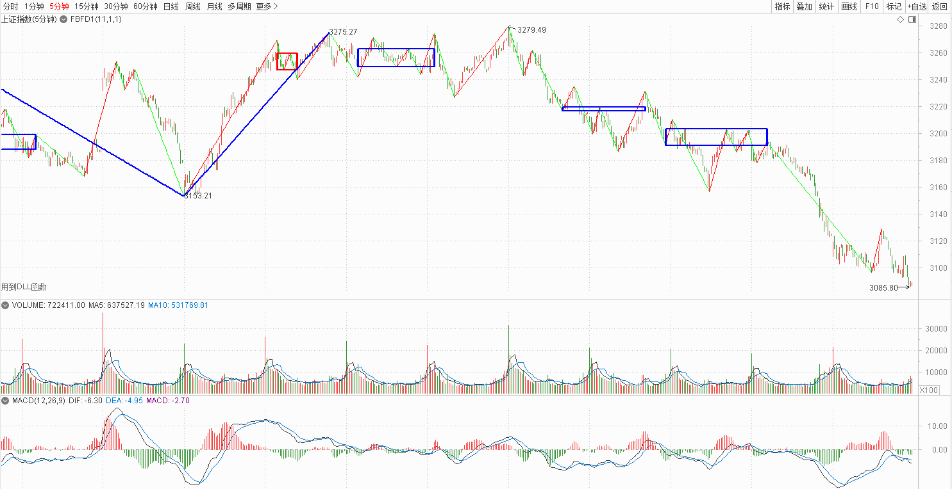The height and width of the screenshot is (489, 952).
Task: Add stock to watchlist with +自选
Action: pos(916,6)
